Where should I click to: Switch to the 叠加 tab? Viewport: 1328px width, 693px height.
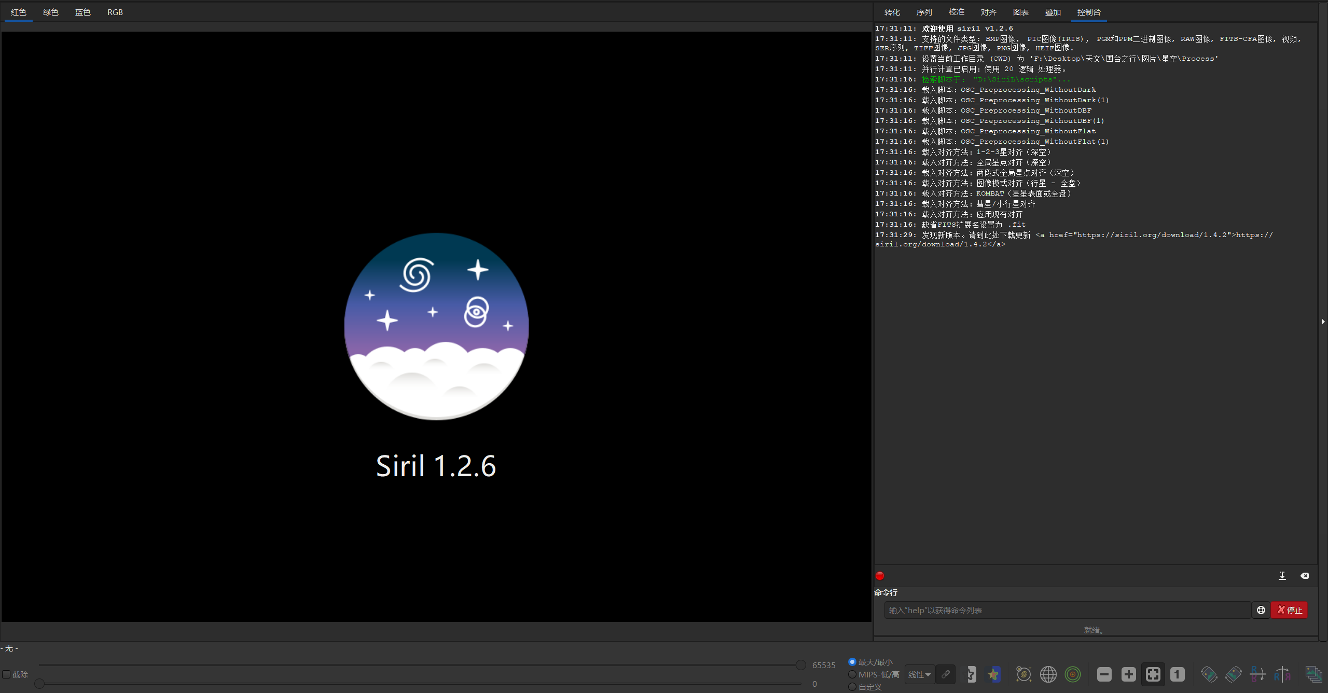1053,12
